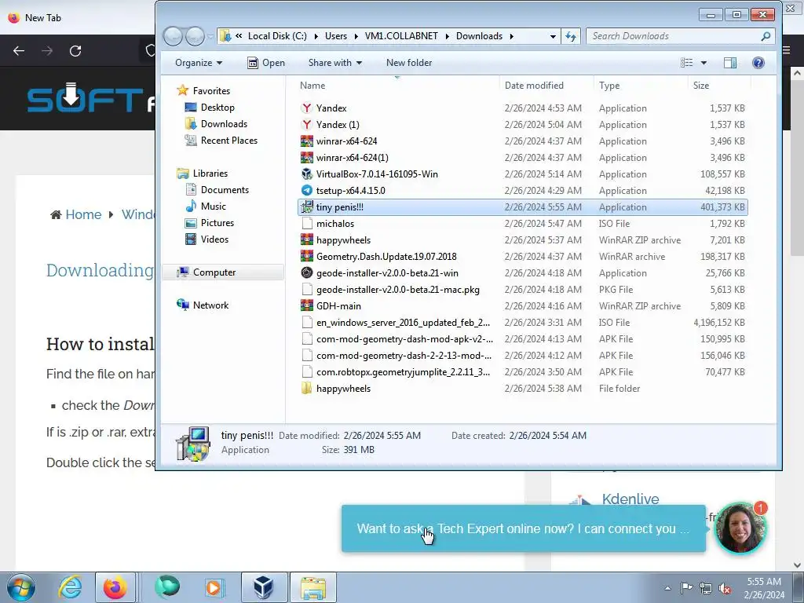Open Firefox from the taskbar
804x603 pixels.
115,587
